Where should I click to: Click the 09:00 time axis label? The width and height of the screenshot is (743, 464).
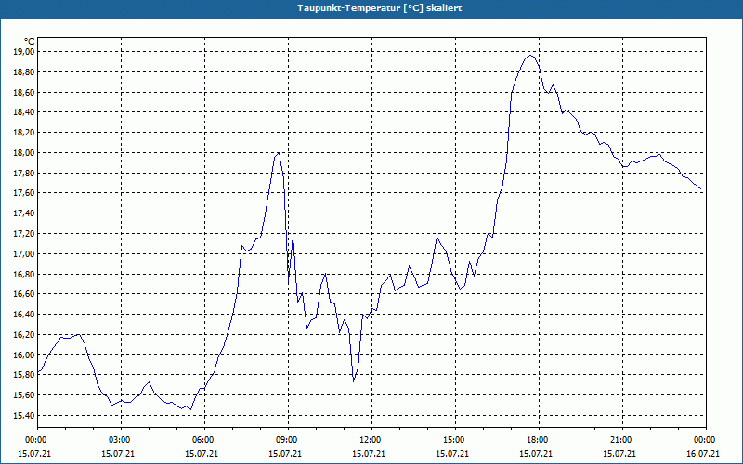[288, 440]
